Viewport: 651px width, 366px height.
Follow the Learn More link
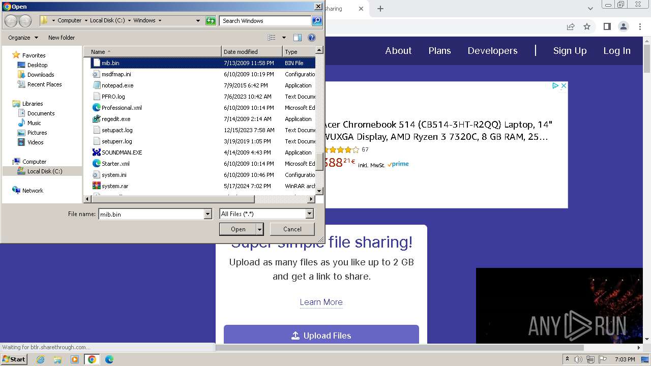point(321,302)
